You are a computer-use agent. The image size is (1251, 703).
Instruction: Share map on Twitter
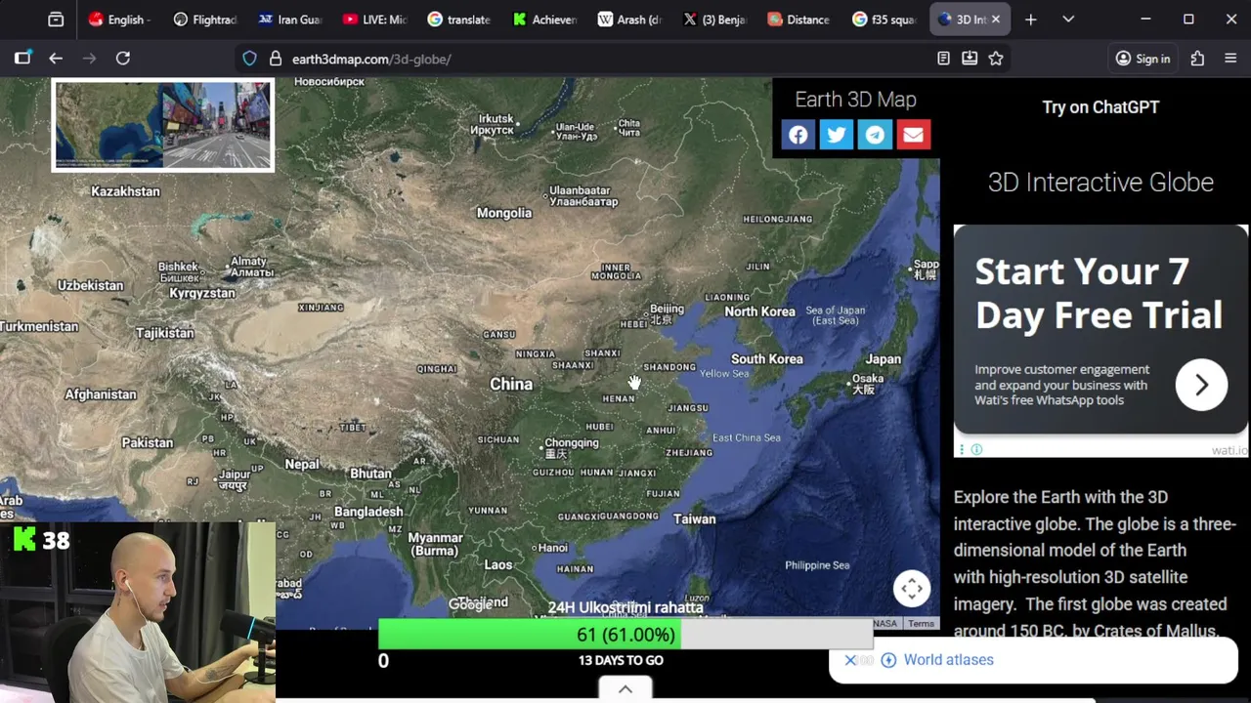pyautogui.click(x=837, y=135)
